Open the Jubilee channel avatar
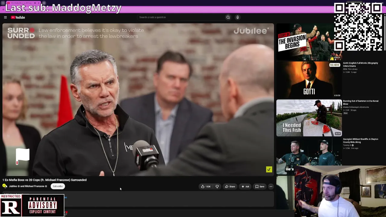Viewport: 386px width, 217px height. (5, 186)
